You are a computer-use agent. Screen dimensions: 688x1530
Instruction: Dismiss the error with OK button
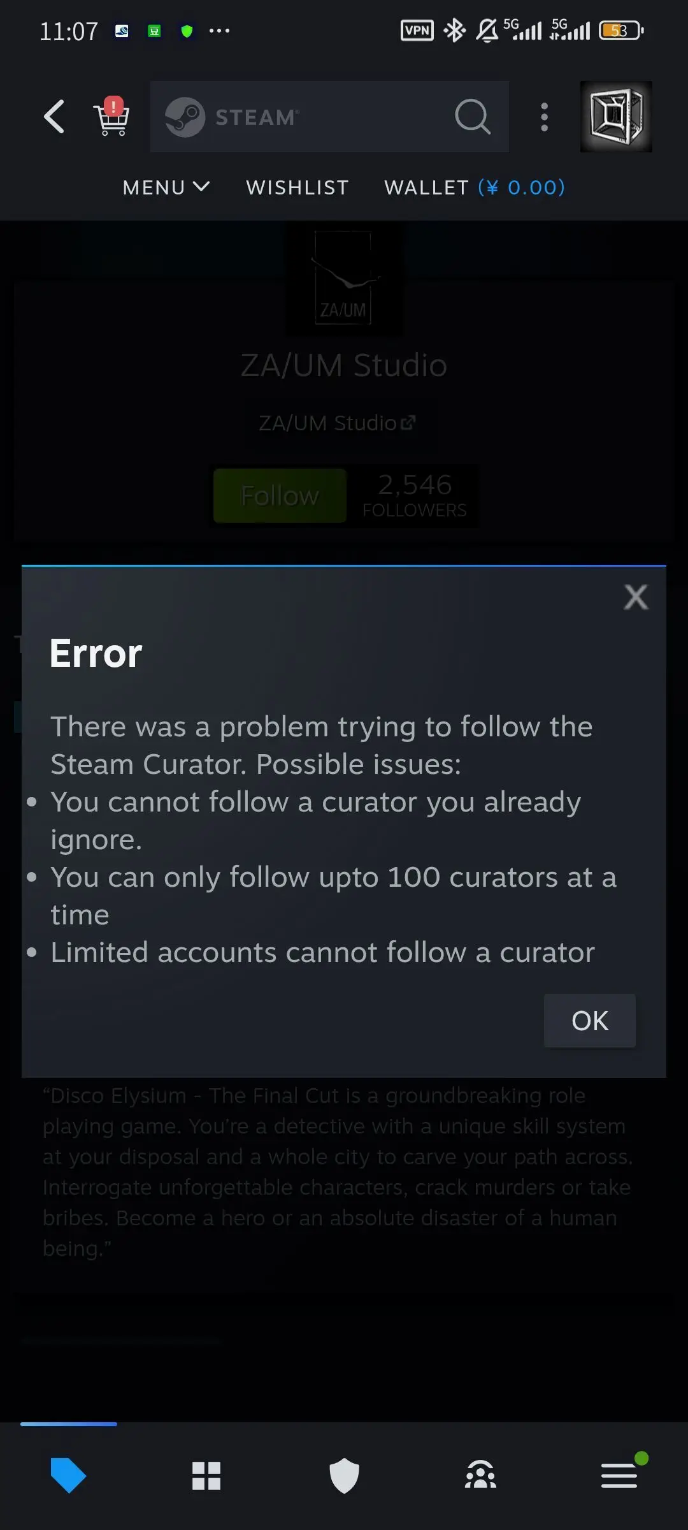[590, 1021]
